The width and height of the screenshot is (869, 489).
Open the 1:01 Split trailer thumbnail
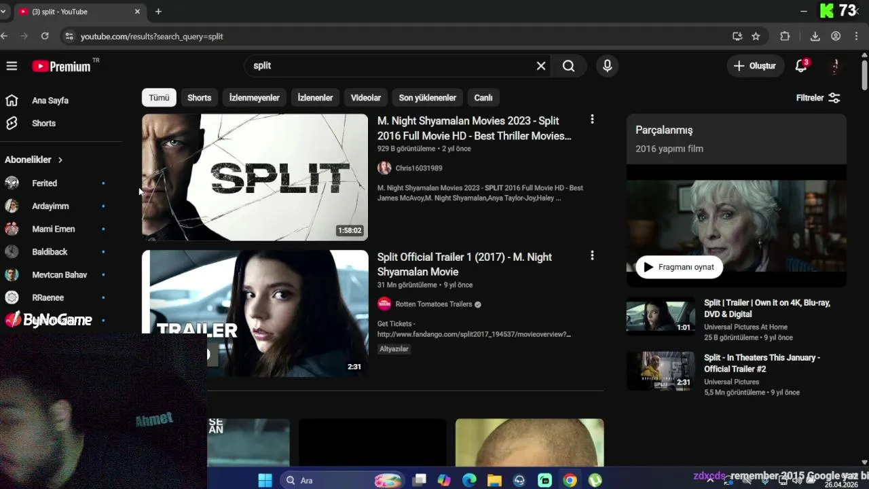[661, 316]
